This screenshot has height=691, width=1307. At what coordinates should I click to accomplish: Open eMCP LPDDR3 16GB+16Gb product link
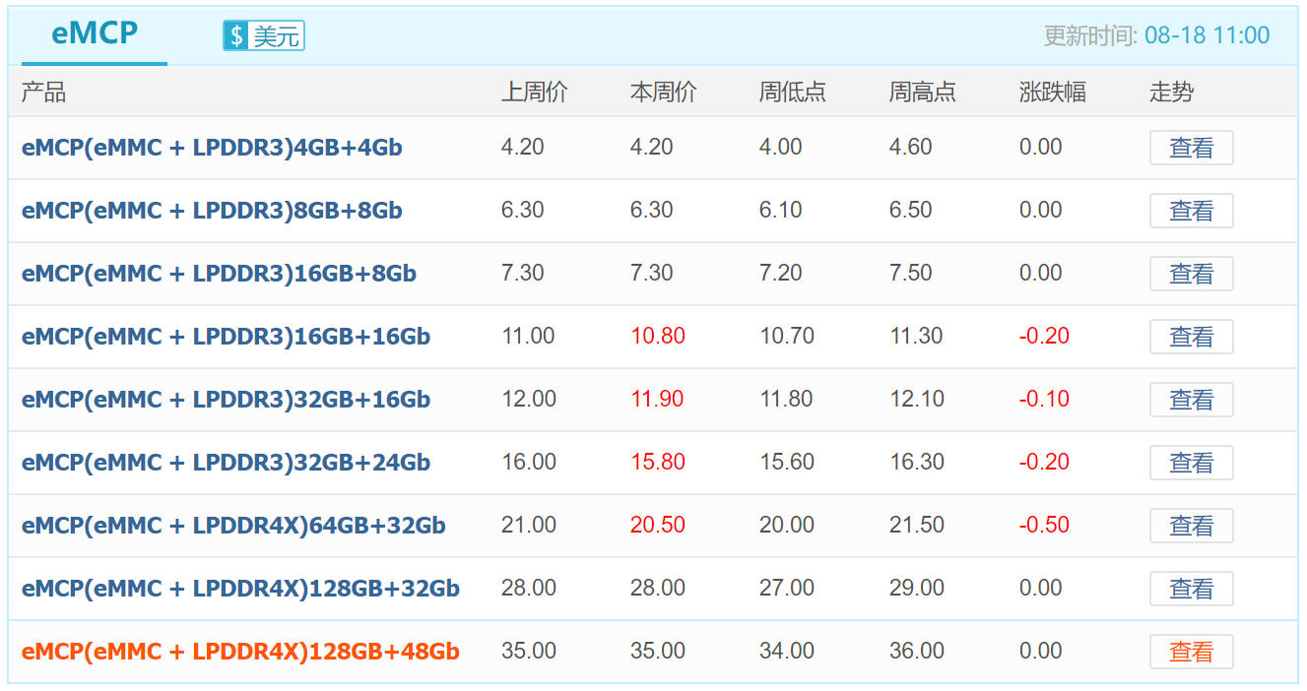pos(226,337)
